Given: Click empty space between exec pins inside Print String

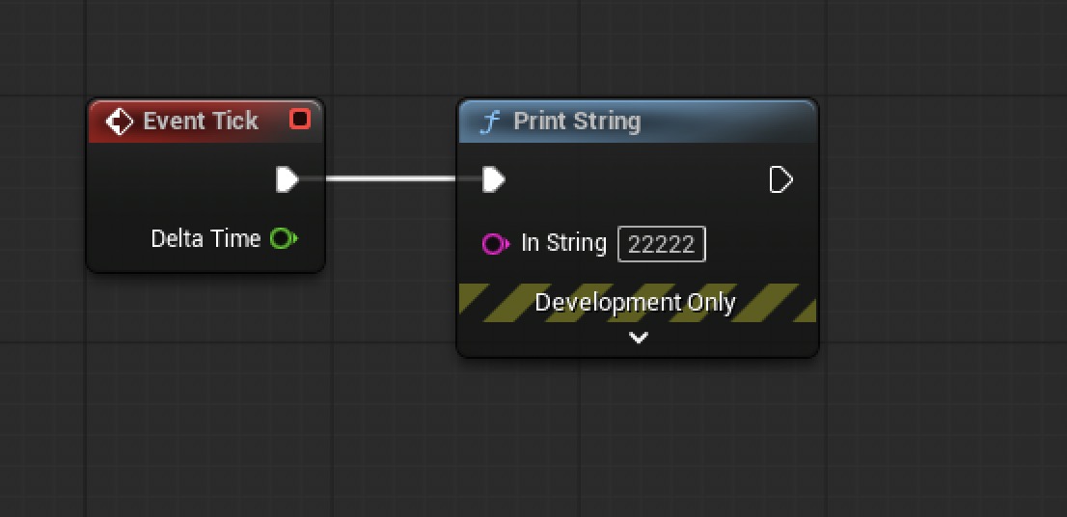Looking at the screenshot, I should pyautogui.click(x=637, y=180).
